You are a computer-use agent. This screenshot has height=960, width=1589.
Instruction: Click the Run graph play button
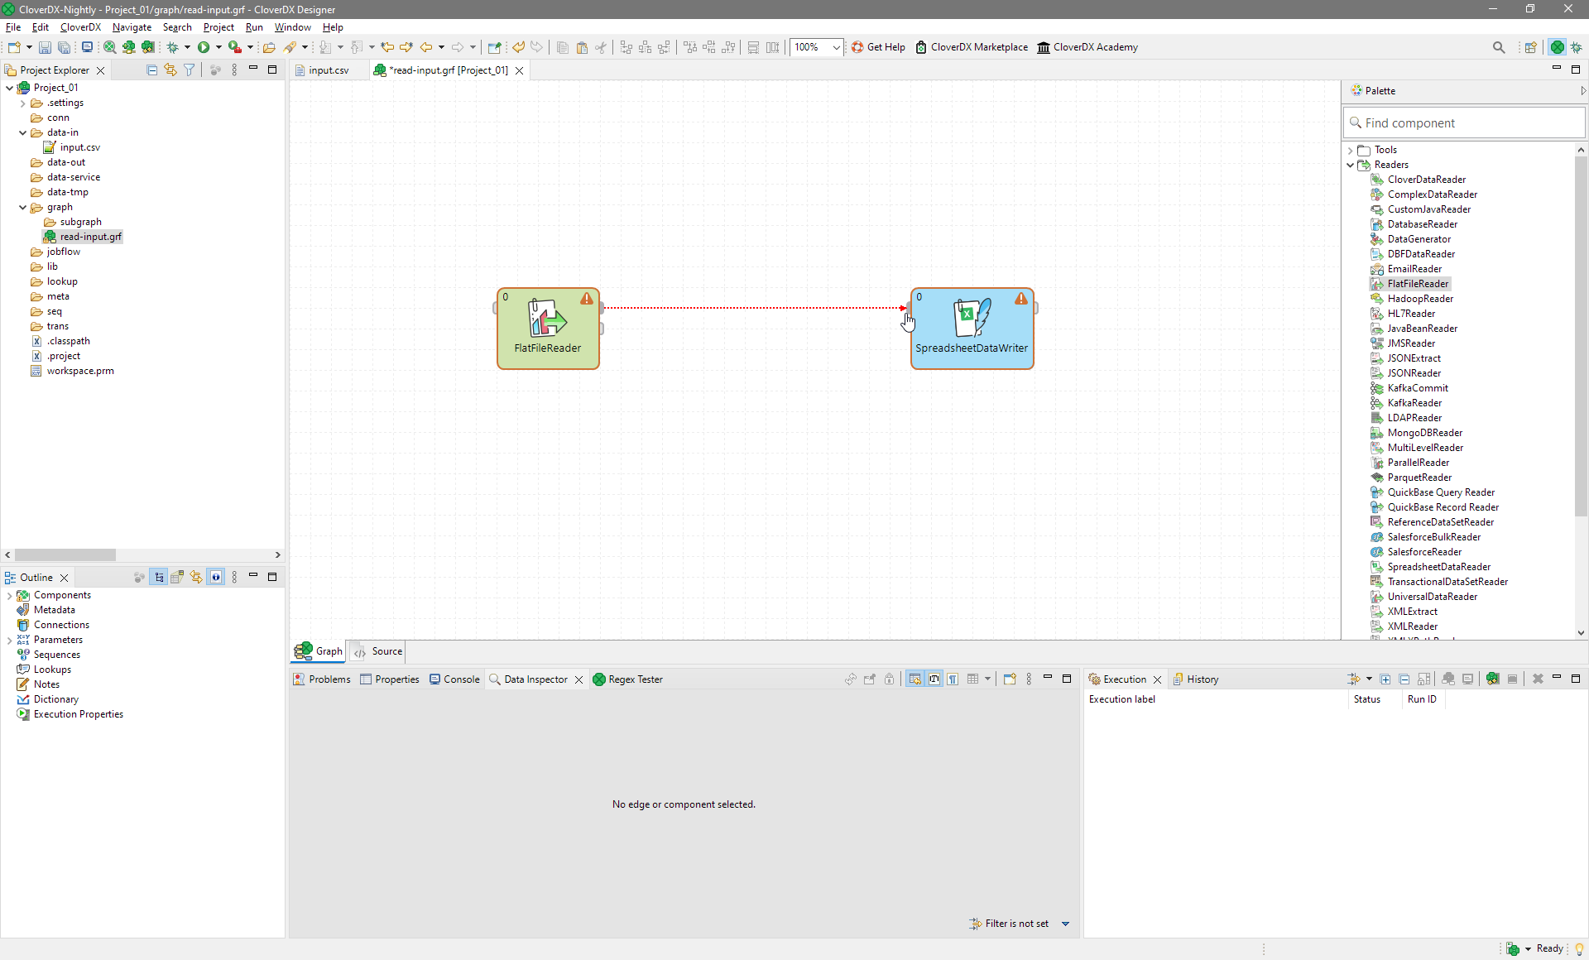click(204, 47)
